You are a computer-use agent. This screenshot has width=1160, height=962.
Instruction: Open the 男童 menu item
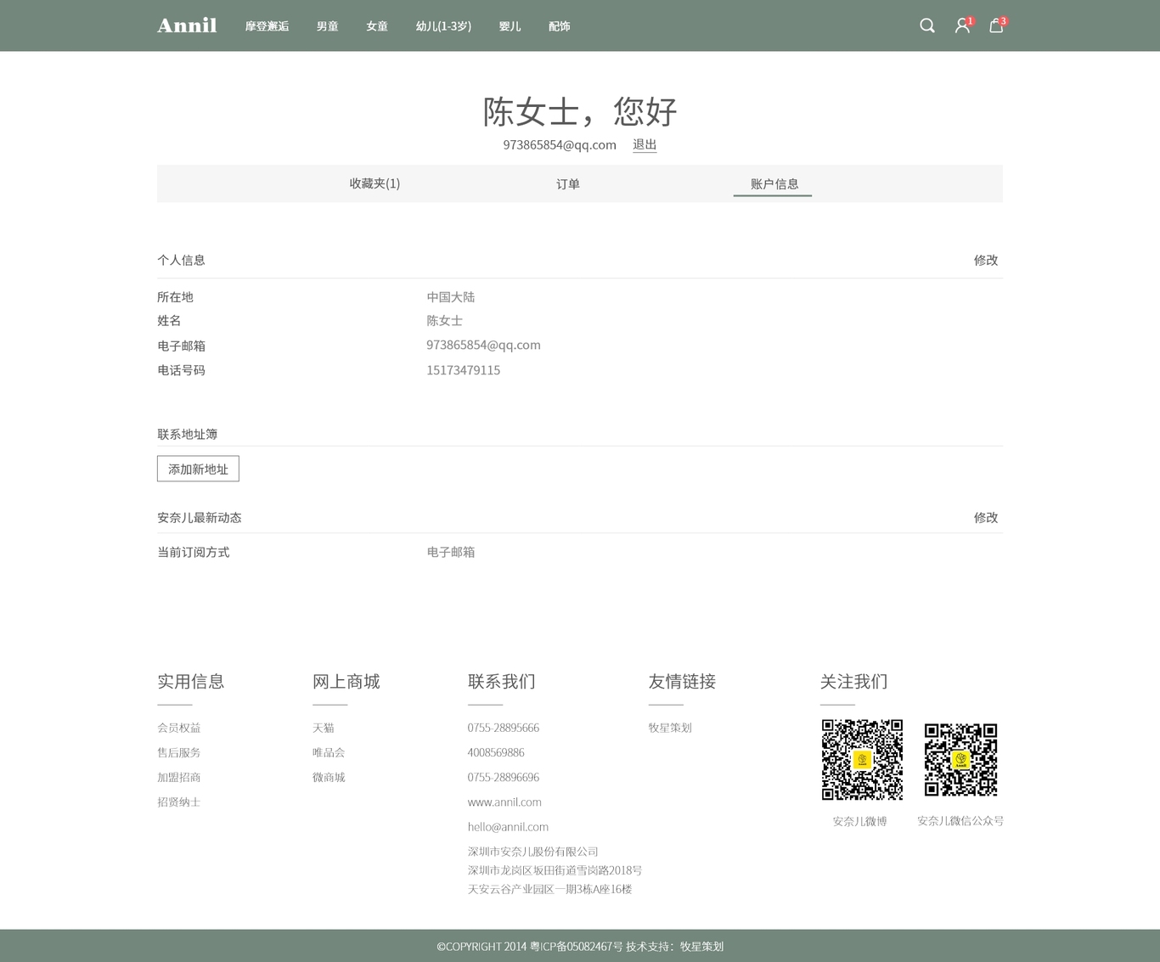click(x=327, y=26)
